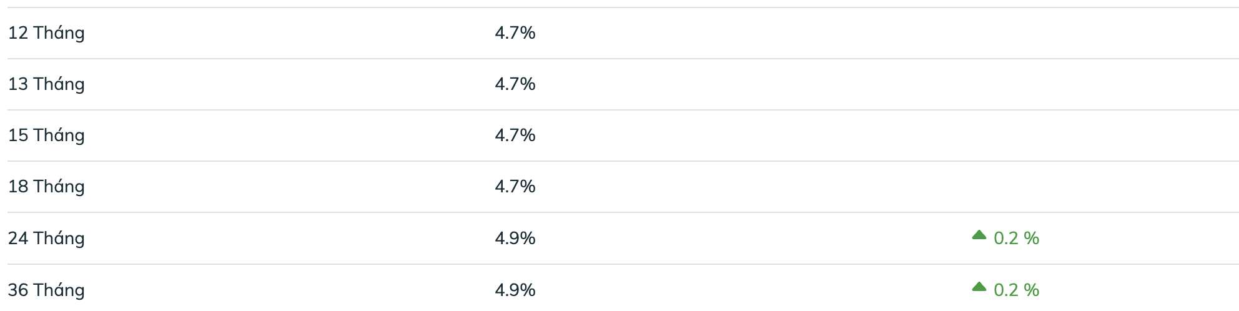Select the 18 Tháng term label
Viewport: 1239px width, 311px height.
(46, 187)
